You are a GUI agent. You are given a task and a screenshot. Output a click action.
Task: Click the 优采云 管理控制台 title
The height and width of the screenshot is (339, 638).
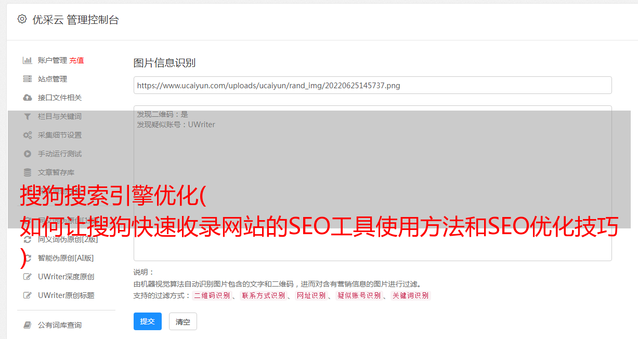pos(75,20)
